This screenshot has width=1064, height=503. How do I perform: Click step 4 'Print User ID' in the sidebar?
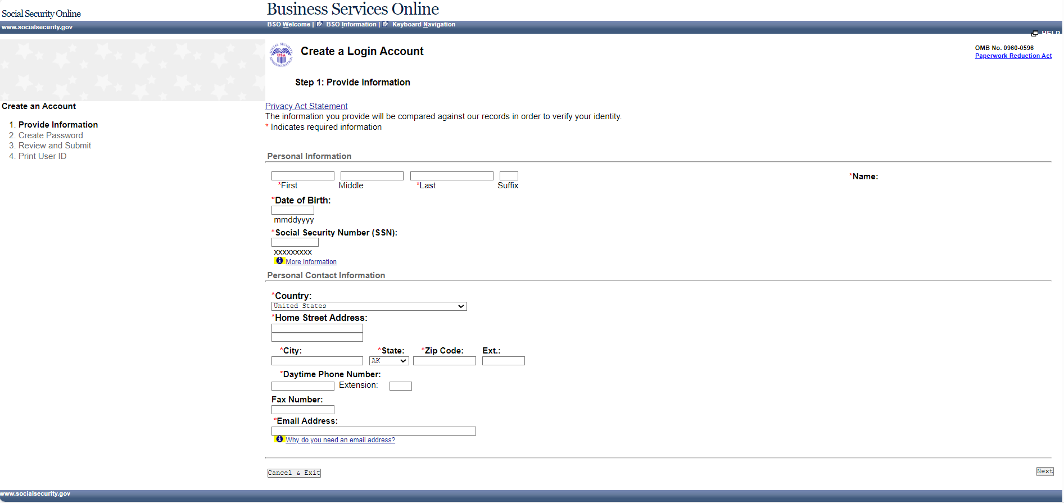[42, 156]
